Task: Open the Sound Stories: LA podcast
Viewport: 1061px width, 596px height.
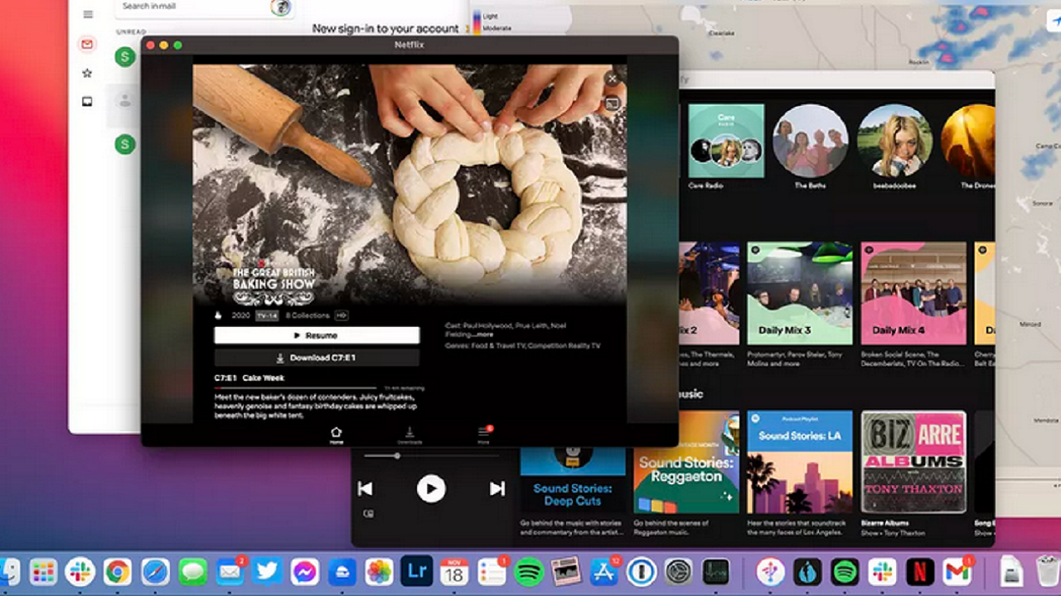Action: 800,462
